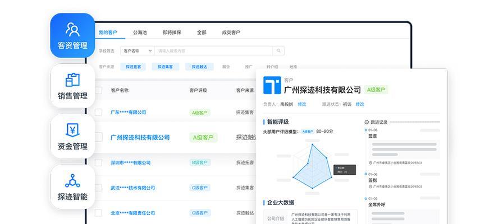Check the box for 北京****有限责任公司 row
This screenshot has width=499, height=224.
point(98,213)
